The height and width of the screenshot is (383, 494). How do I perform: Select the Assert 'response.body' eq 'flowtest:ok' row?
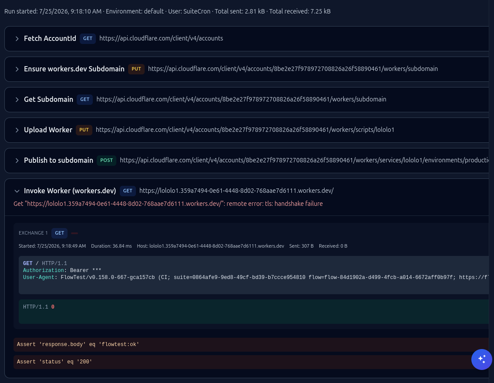(251, 345)
